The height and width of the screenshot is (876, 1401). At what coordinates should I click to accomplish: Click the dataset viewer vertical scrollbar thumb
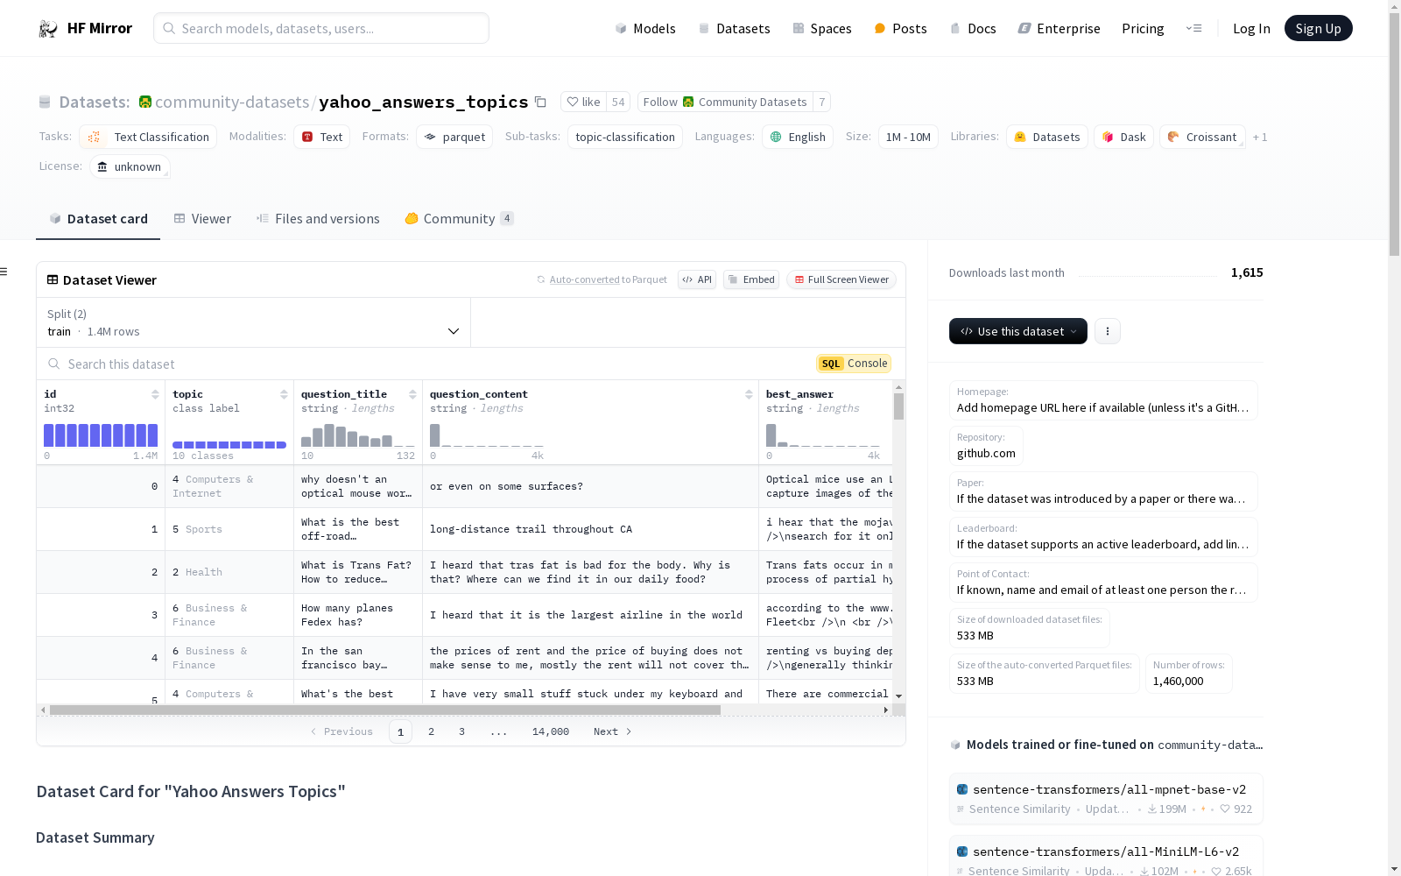[x=898, y=406]
